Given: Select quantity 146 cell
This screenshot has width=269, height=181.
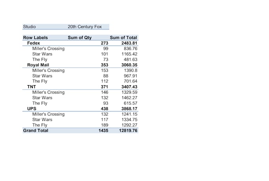Looking at the screenshot, I should coord(104,92).
